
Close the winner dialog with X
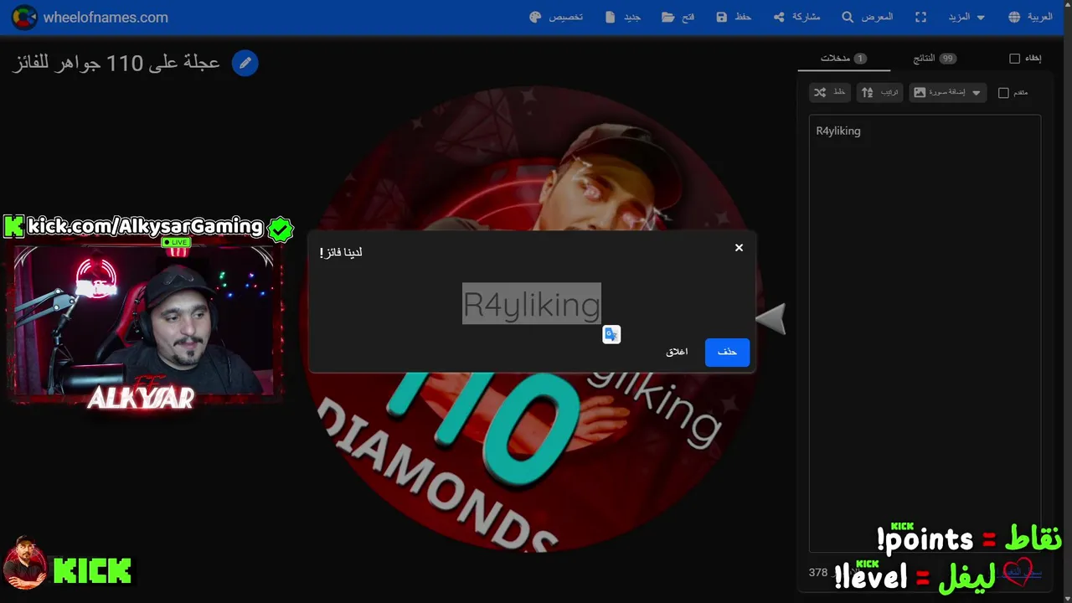click(739, 248)
